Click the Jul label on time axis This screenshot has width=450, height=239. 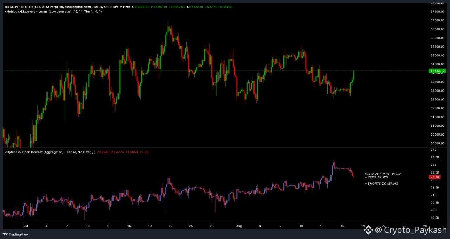coord(25,226)
